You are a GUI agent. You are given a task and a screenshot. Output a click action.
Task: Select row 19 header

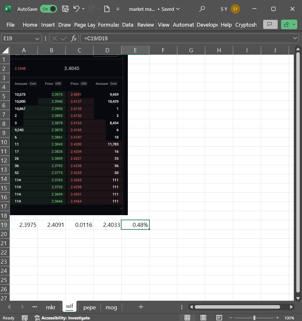tap(4, 225)
